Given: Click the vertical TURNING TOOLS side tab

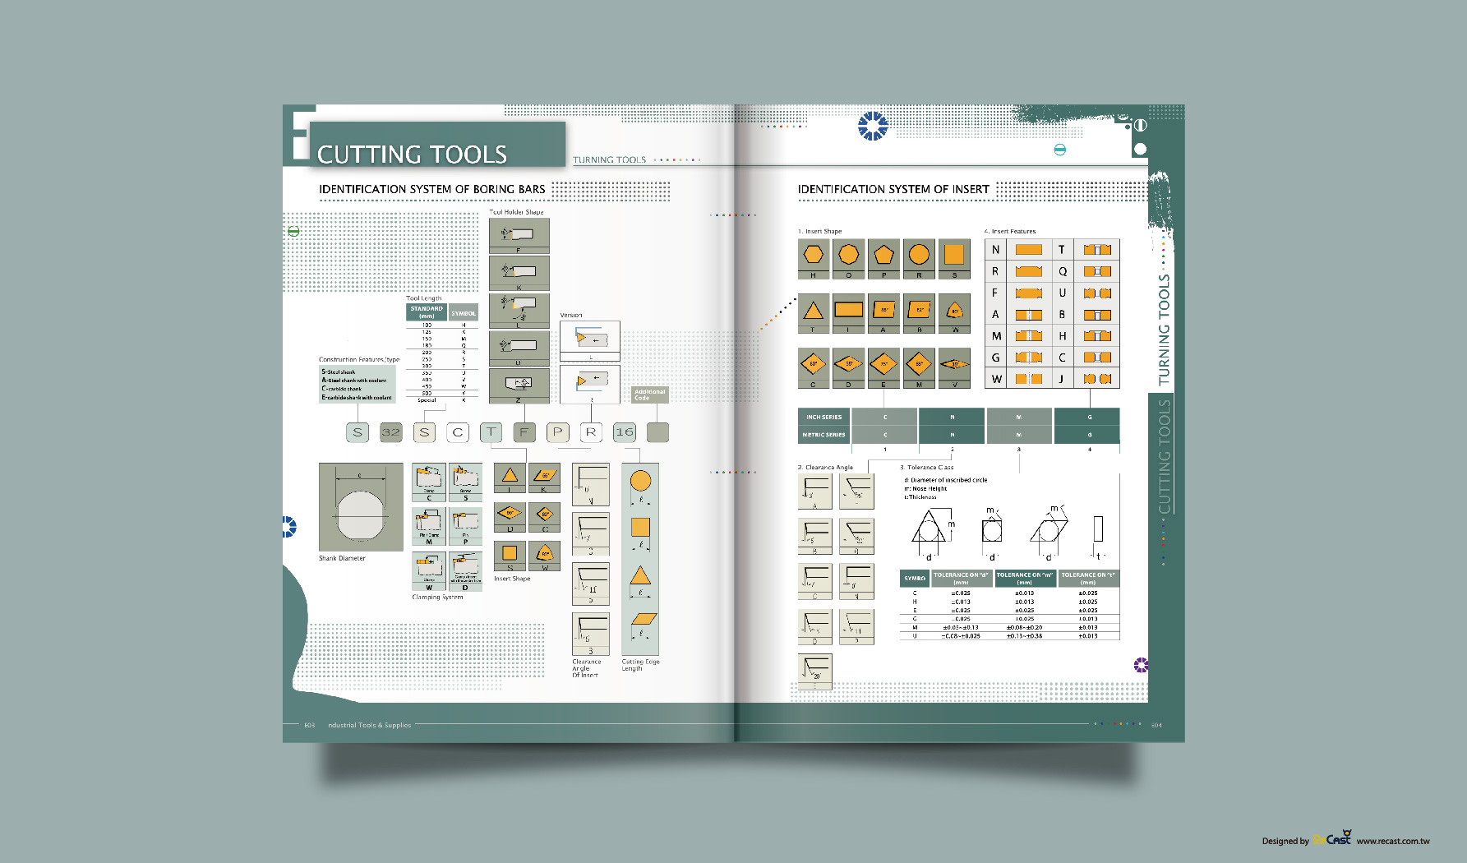Looking at the screenshot, I should 1164,330.
